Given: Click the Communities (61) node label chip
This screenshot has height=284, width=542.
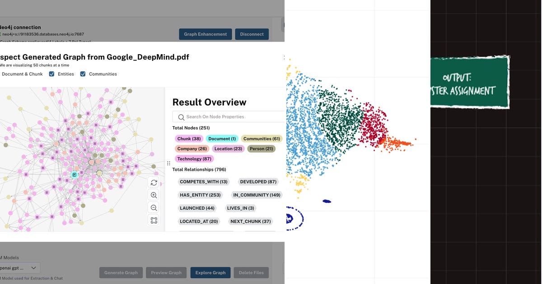Looking at the screenshot, I should point(262,138).
